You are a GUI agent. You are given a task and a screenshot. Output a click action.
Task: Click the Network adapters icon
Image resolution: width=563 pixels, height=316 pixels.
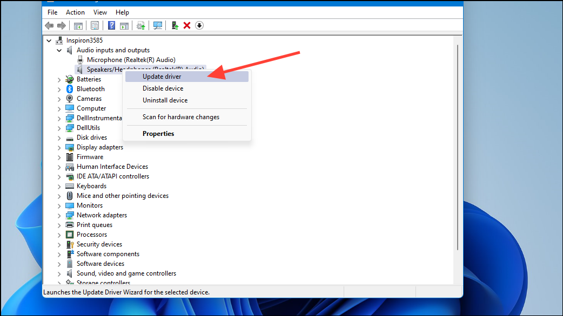pyautogui.click(x=70, y=215)
